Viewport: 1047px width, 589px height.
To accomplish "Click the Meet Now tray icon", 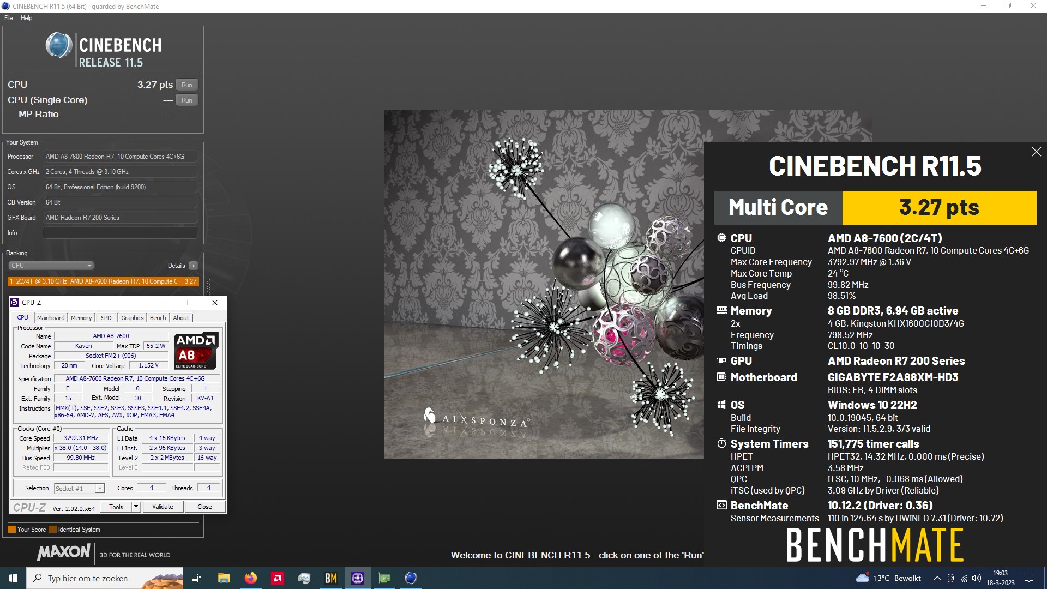I will pyautogui.click(x=950, y=578).
